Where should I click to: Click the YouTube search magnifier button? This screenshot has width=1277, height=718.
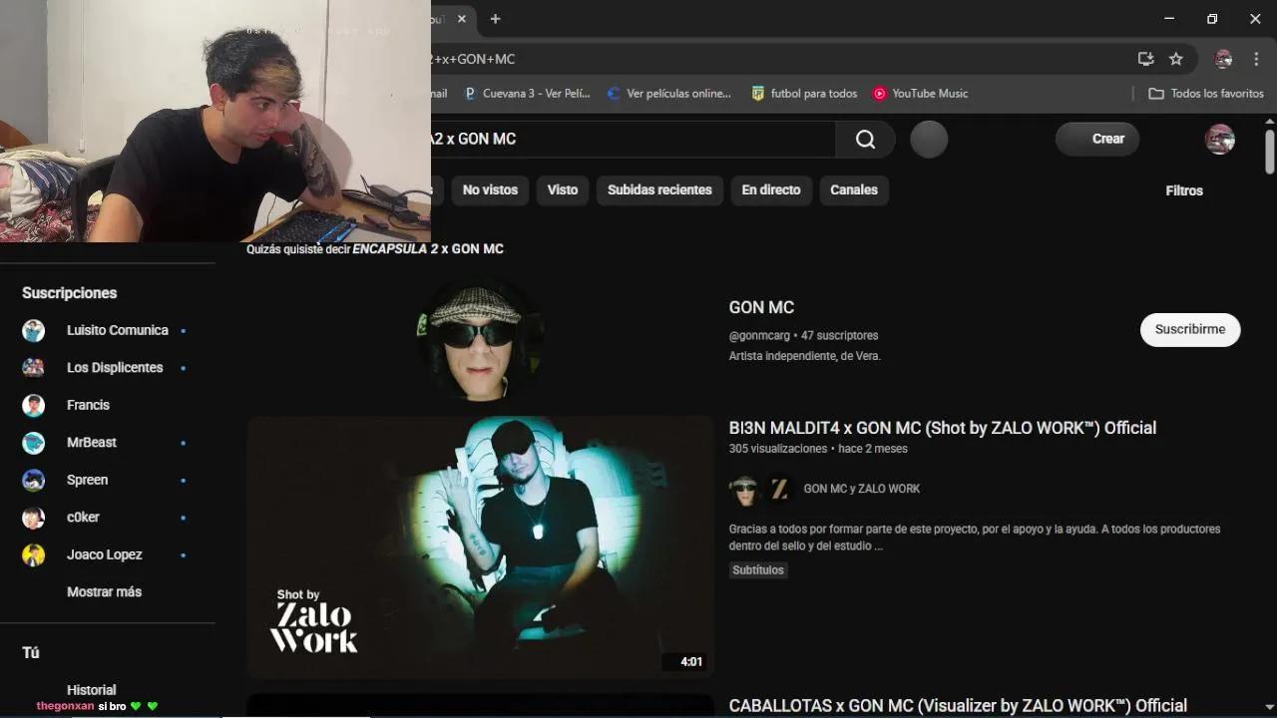coord(865,140)
